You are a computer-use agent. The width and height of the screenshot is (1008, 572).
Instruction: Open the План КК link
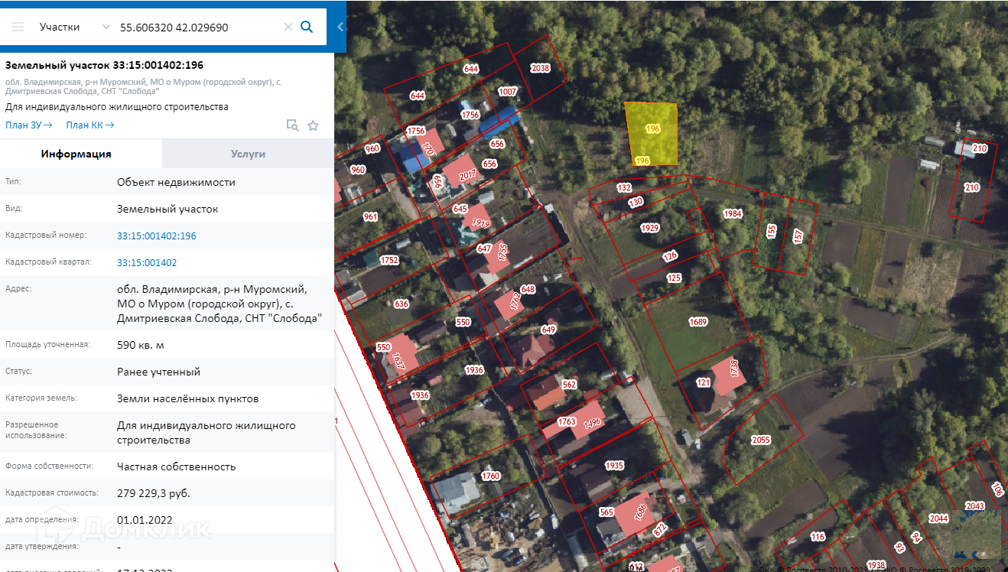coord(89,125)
